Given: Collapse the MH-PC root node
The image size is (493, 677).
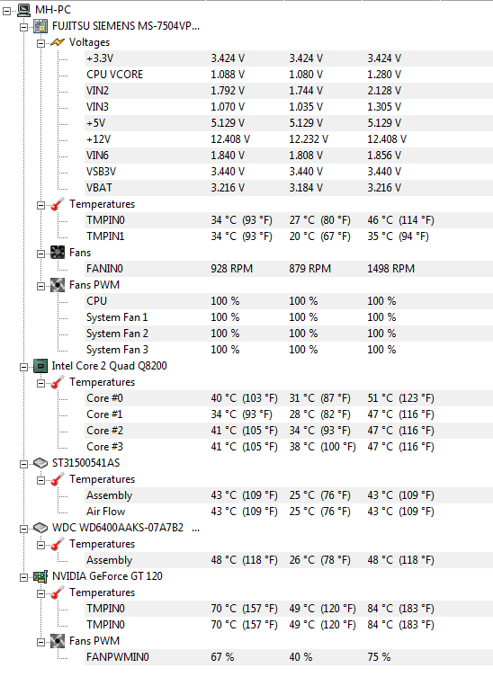Looking at the screenshot, I should click(x=7, y=11).
